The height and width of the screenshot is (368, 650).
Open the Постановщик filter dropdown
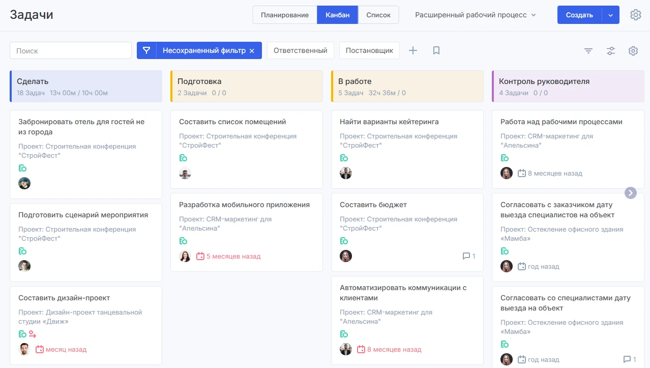click(369, 50)
